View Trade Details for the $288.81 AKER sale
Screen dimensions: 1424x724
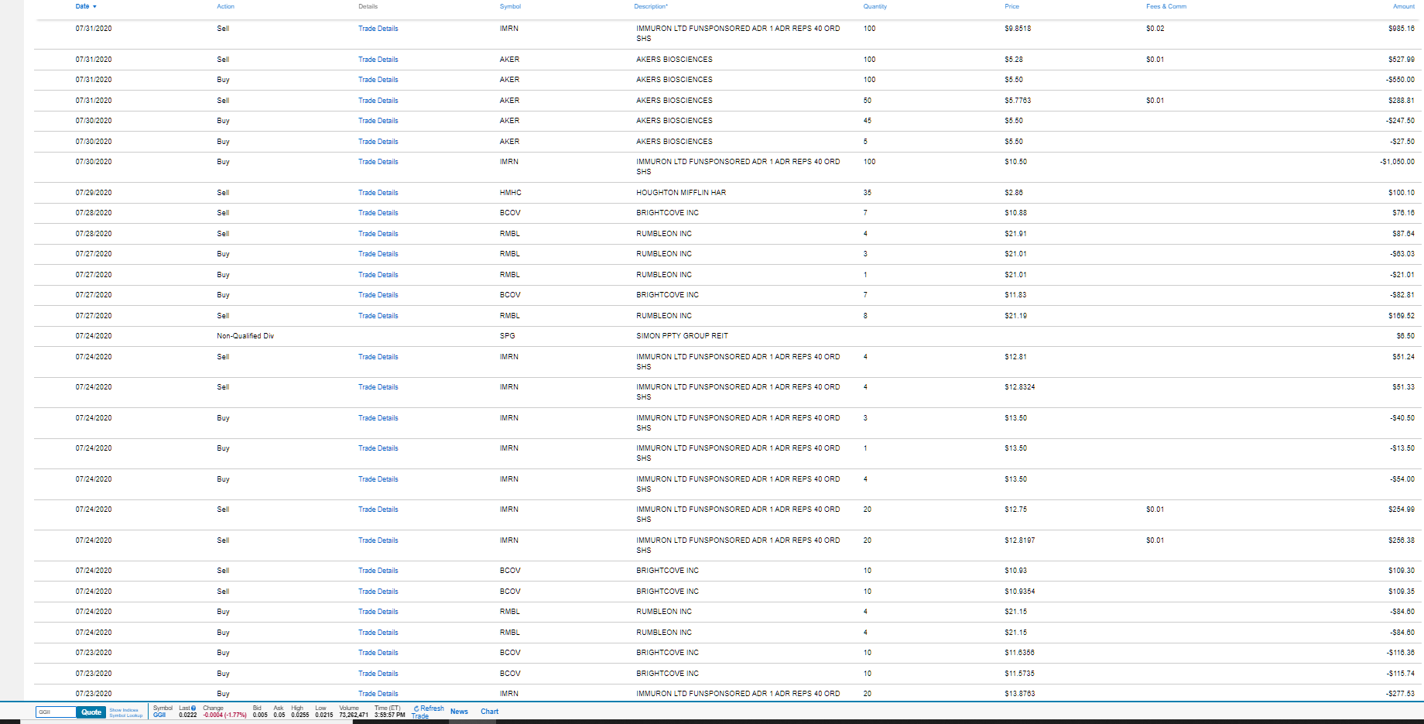pos(378,101)
